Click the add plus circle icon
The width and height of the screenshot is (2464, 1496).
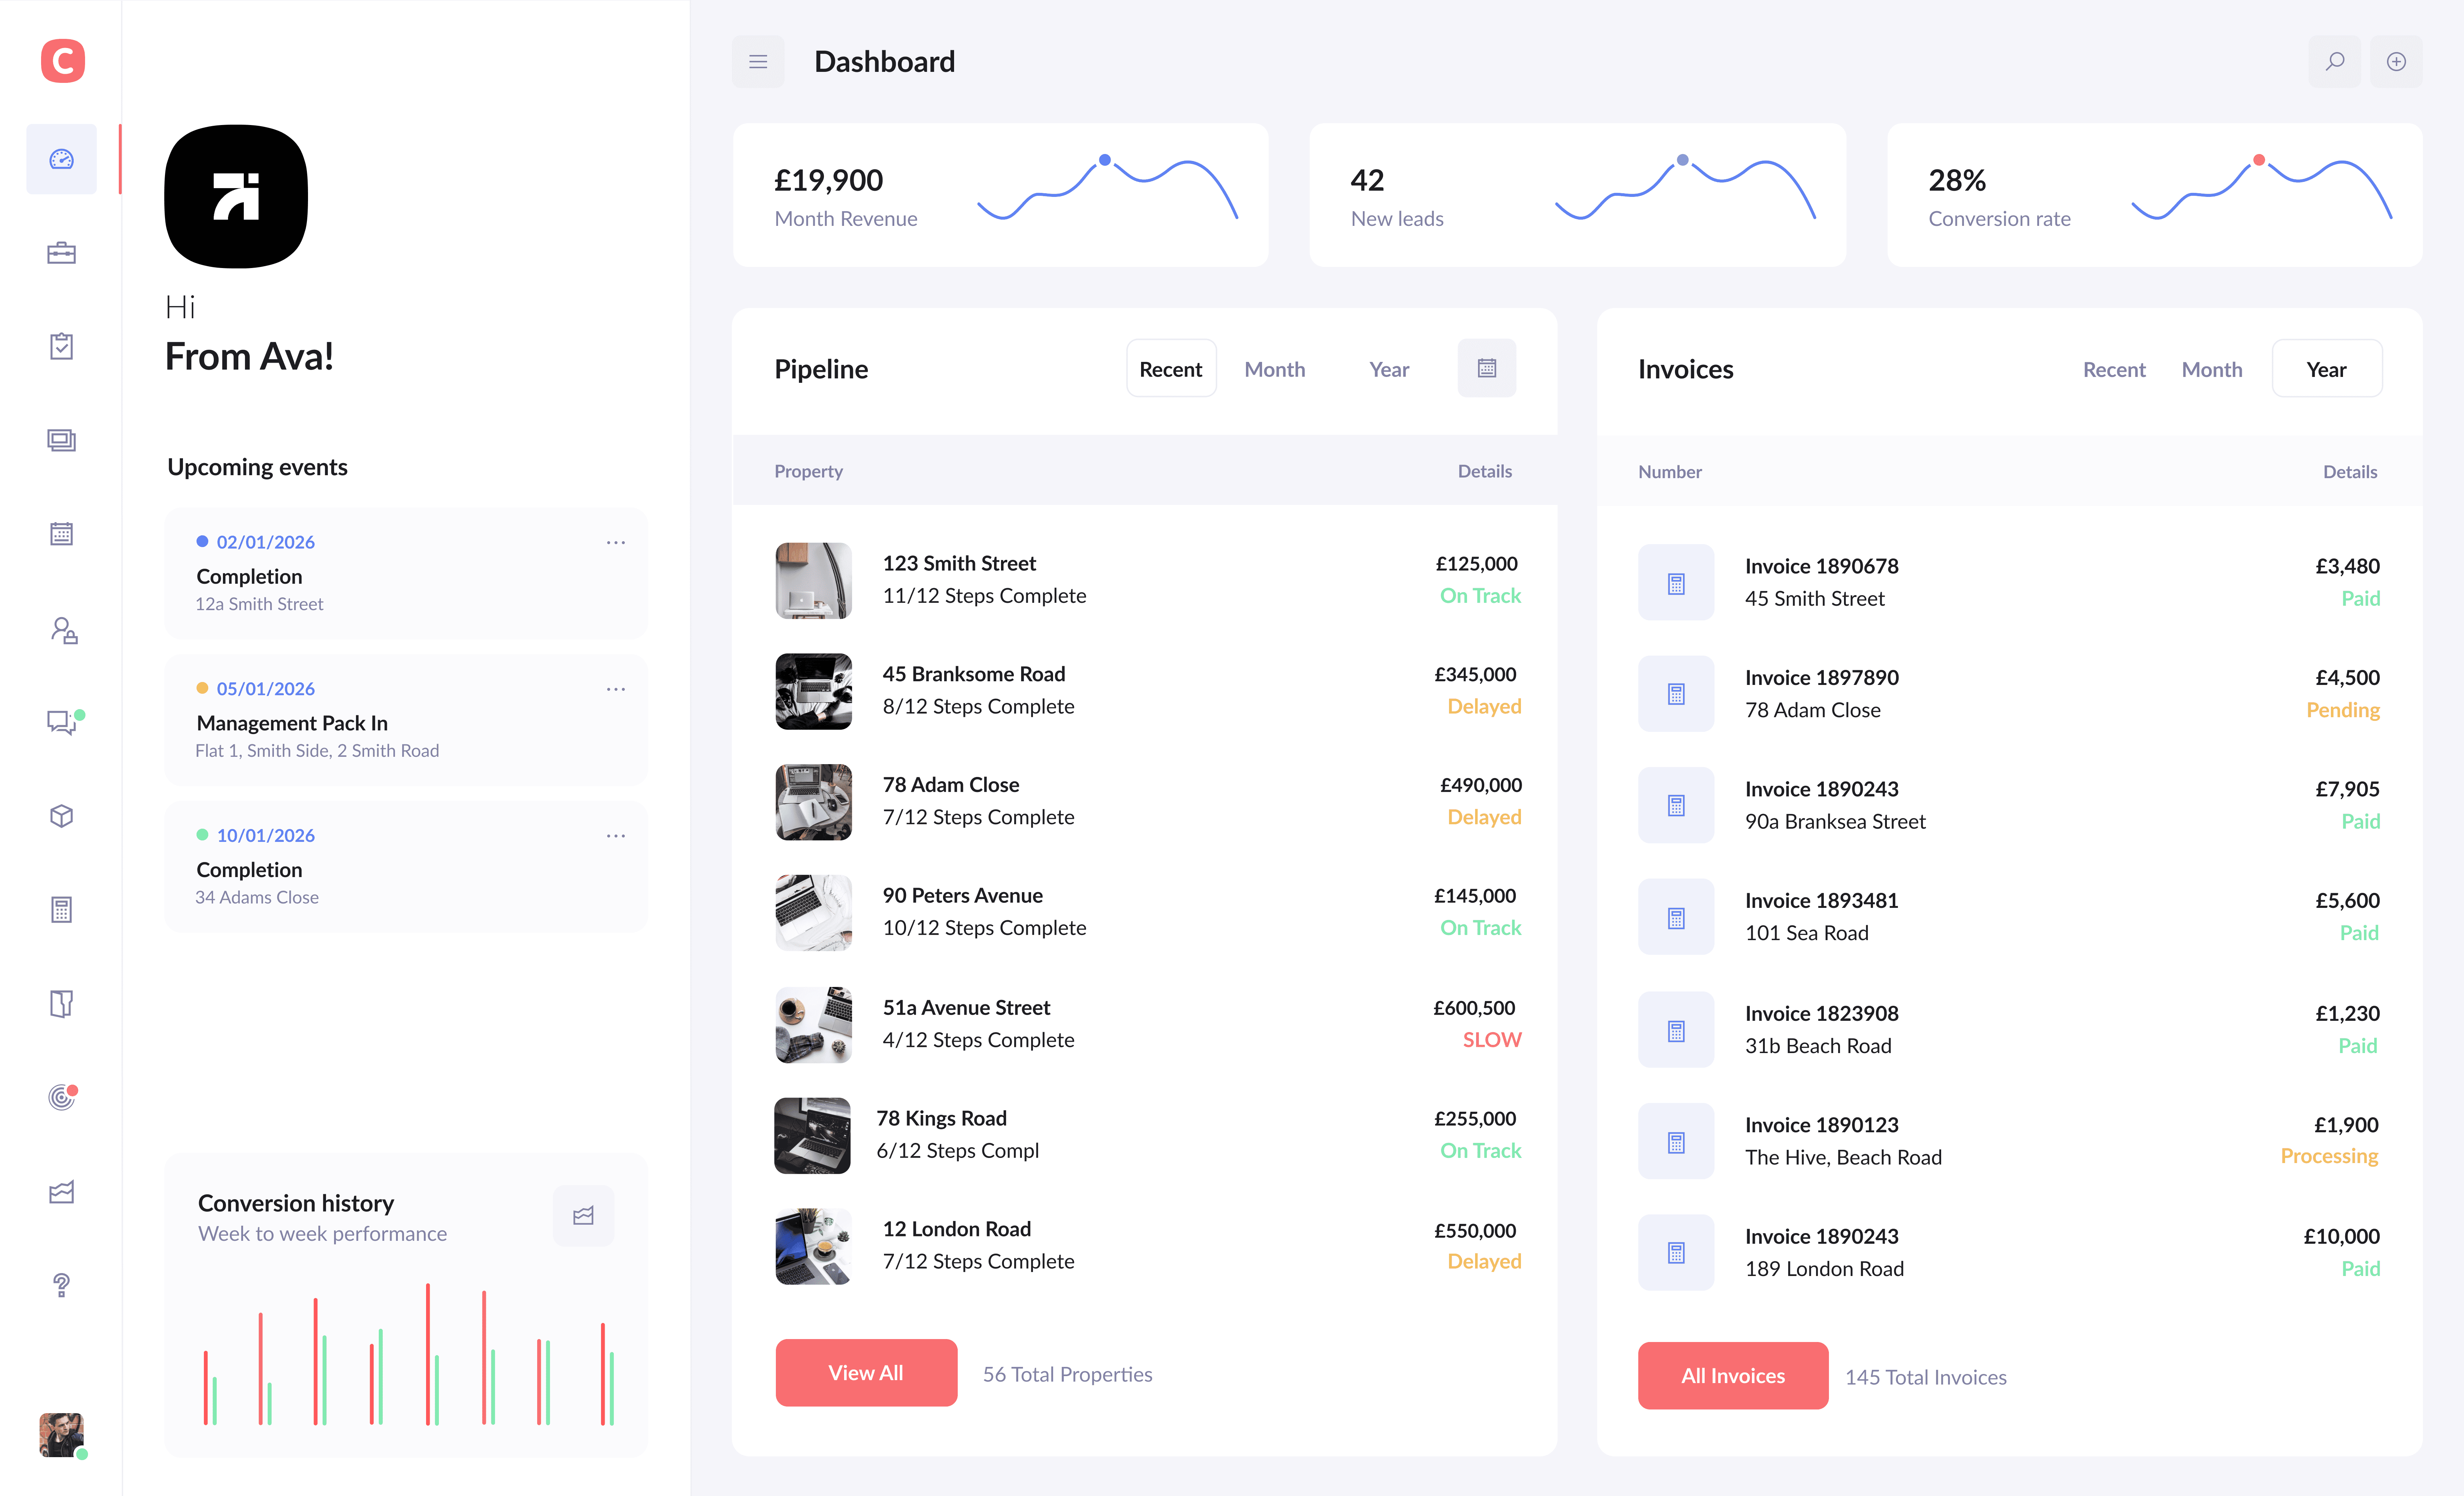2396,62
